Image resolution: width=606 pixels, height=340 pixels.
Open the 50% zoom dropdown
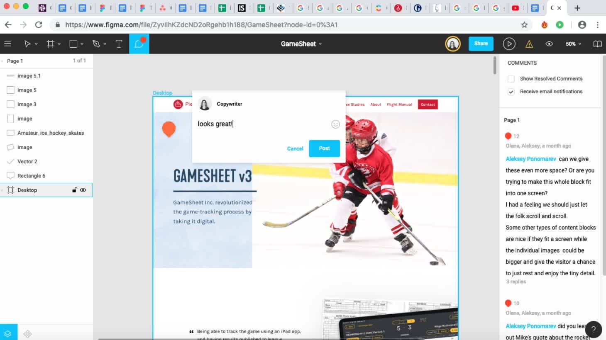pos(573,44)
